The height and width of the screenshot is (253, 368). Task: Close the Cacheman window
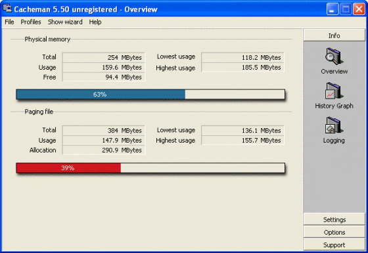[359, 9]
